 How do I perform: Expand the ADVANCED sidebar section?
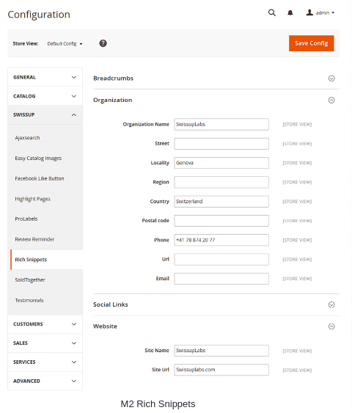[x=45, y=381]
